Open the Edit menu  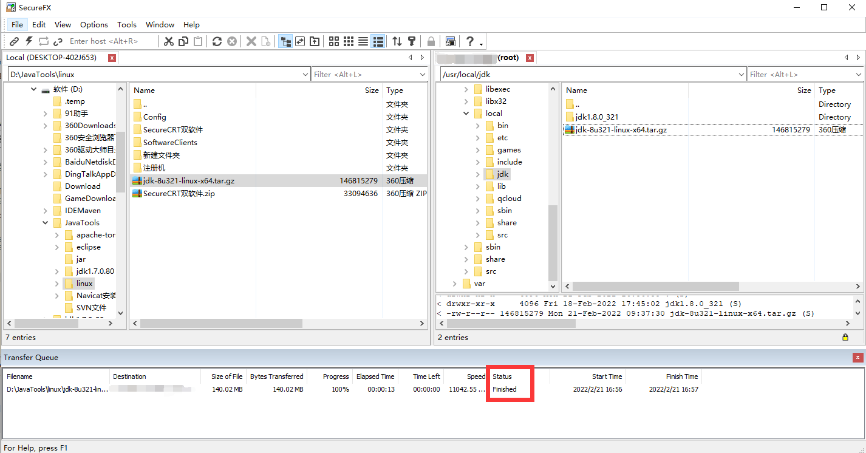[39, 25]
